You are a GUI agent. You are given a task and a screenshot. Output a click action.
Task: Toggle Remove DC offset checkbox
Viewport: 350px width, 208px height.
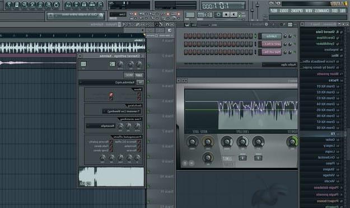(x=139, y=142)
